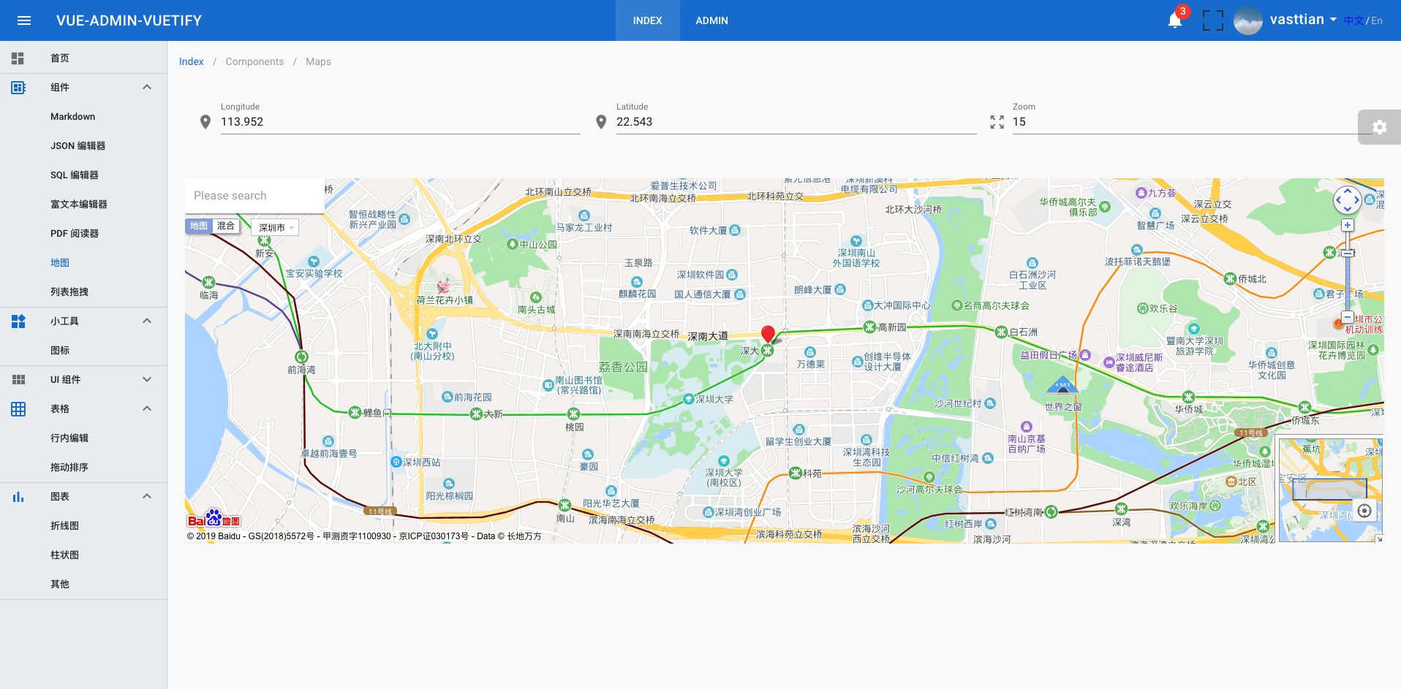Click the VUE-ADMIN-VUETIFY title

pyautogui.click(x=129, y=20)
